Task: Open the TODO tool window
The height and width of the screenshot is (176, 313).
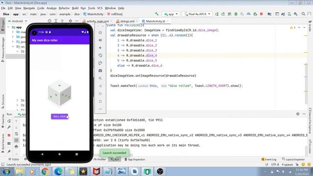Action: [x=14, y=159]
